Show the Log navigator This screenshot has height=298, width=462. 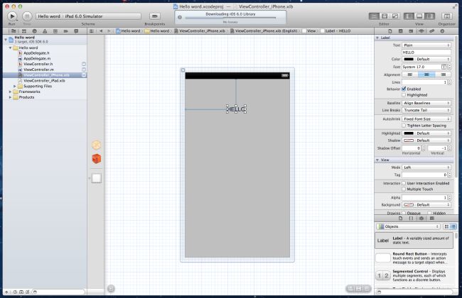(76, 31)
